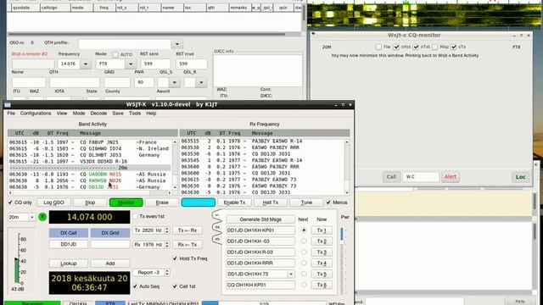Click the cyan Decode button
Screen dimensions: 543x305
(198, 202)
